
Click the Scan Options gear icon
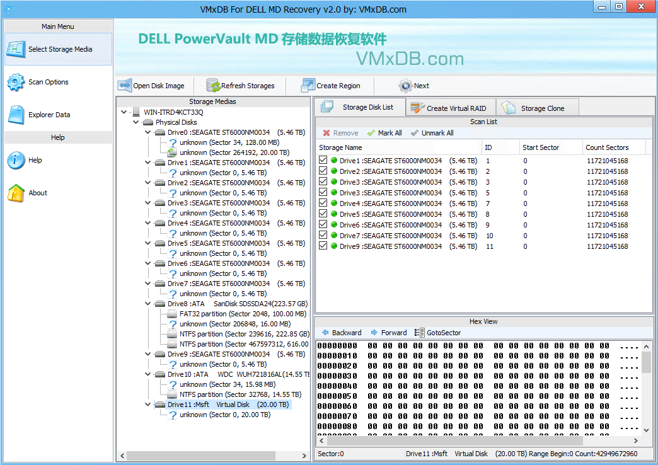16,83
